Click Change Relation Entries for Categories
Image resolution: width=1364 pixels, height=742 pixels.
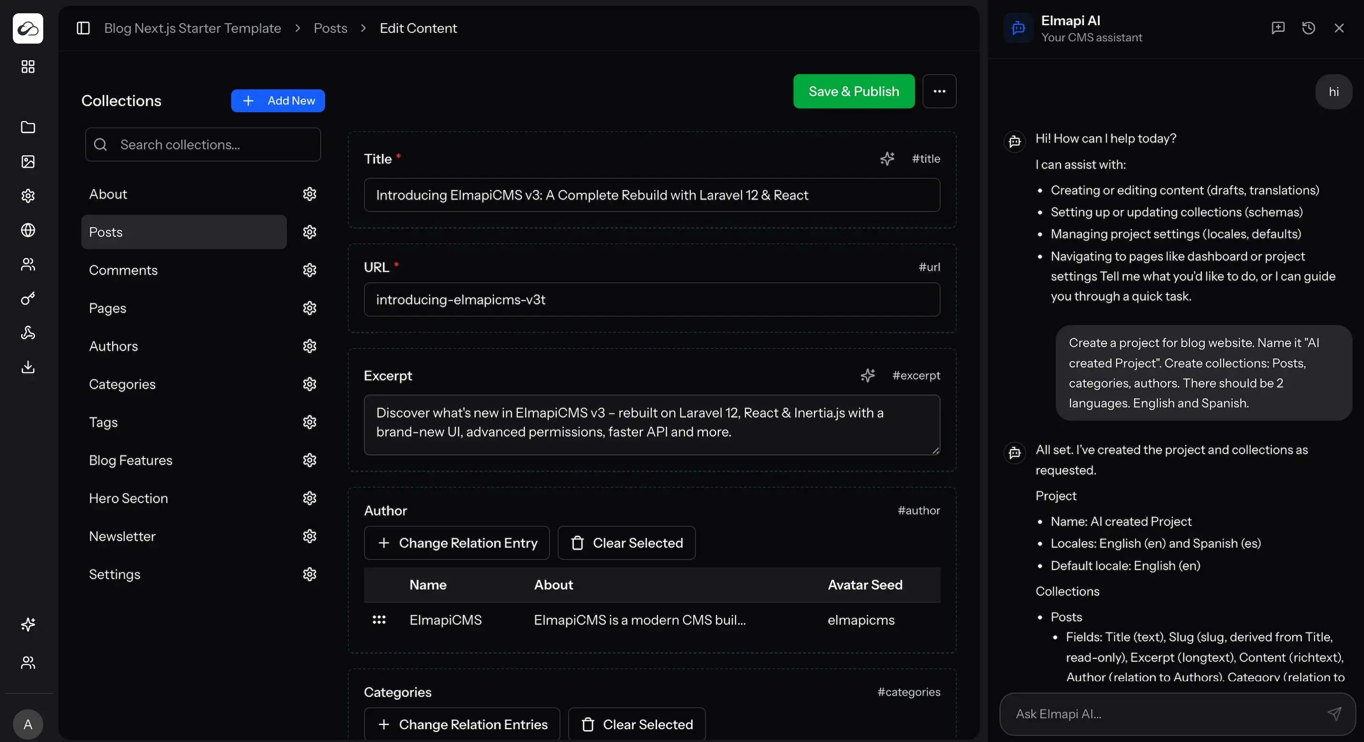coord(462,724)
